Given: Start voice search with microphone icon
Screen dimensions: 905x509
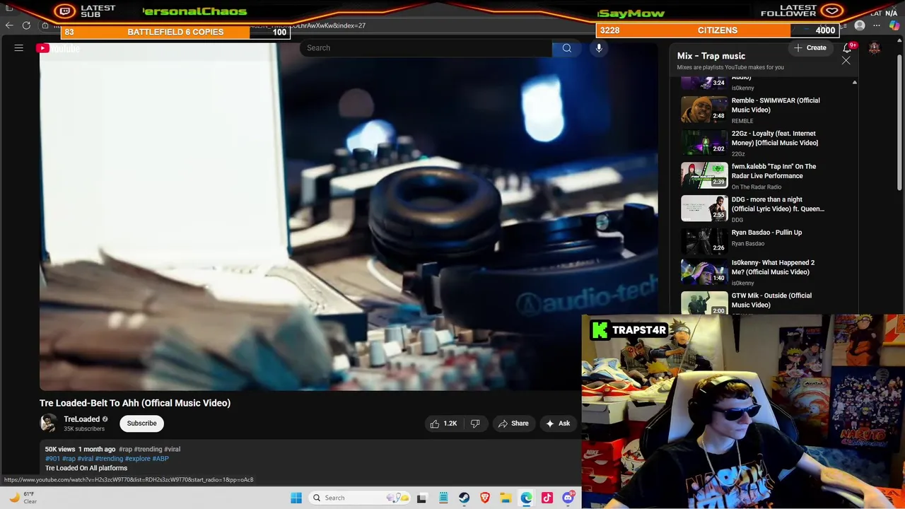Looking at the screenshot, I should [x=599, y=48].
